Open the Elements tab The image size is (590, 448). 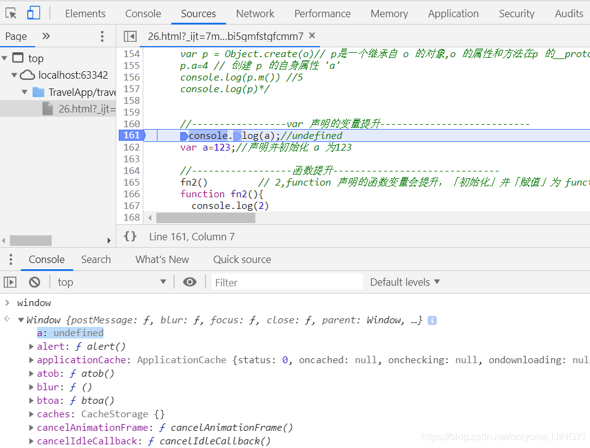85,14
